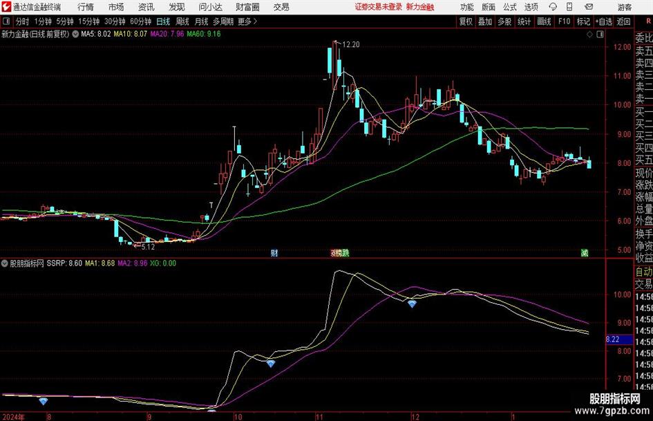Screen dimensions: 653x421
Task: Select the 日线 daily period
Action: 163,21
